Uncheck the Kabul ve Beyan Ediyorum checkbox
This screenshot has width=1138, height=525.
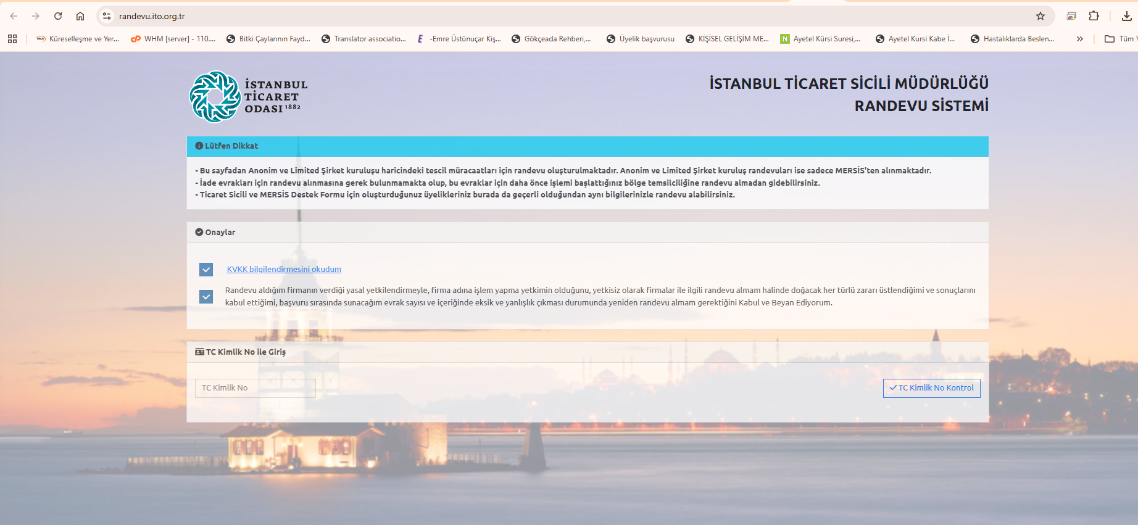coord(206,297)
